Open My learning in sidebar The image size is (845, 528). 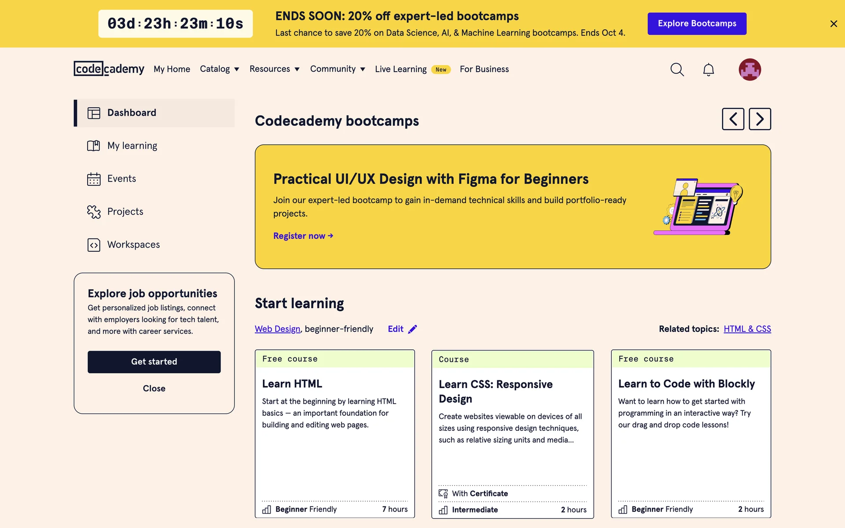(x=132, y=146)
